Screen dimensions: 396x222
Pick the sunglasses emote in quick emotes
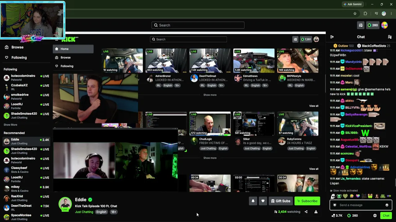click(x=333, y=196)
